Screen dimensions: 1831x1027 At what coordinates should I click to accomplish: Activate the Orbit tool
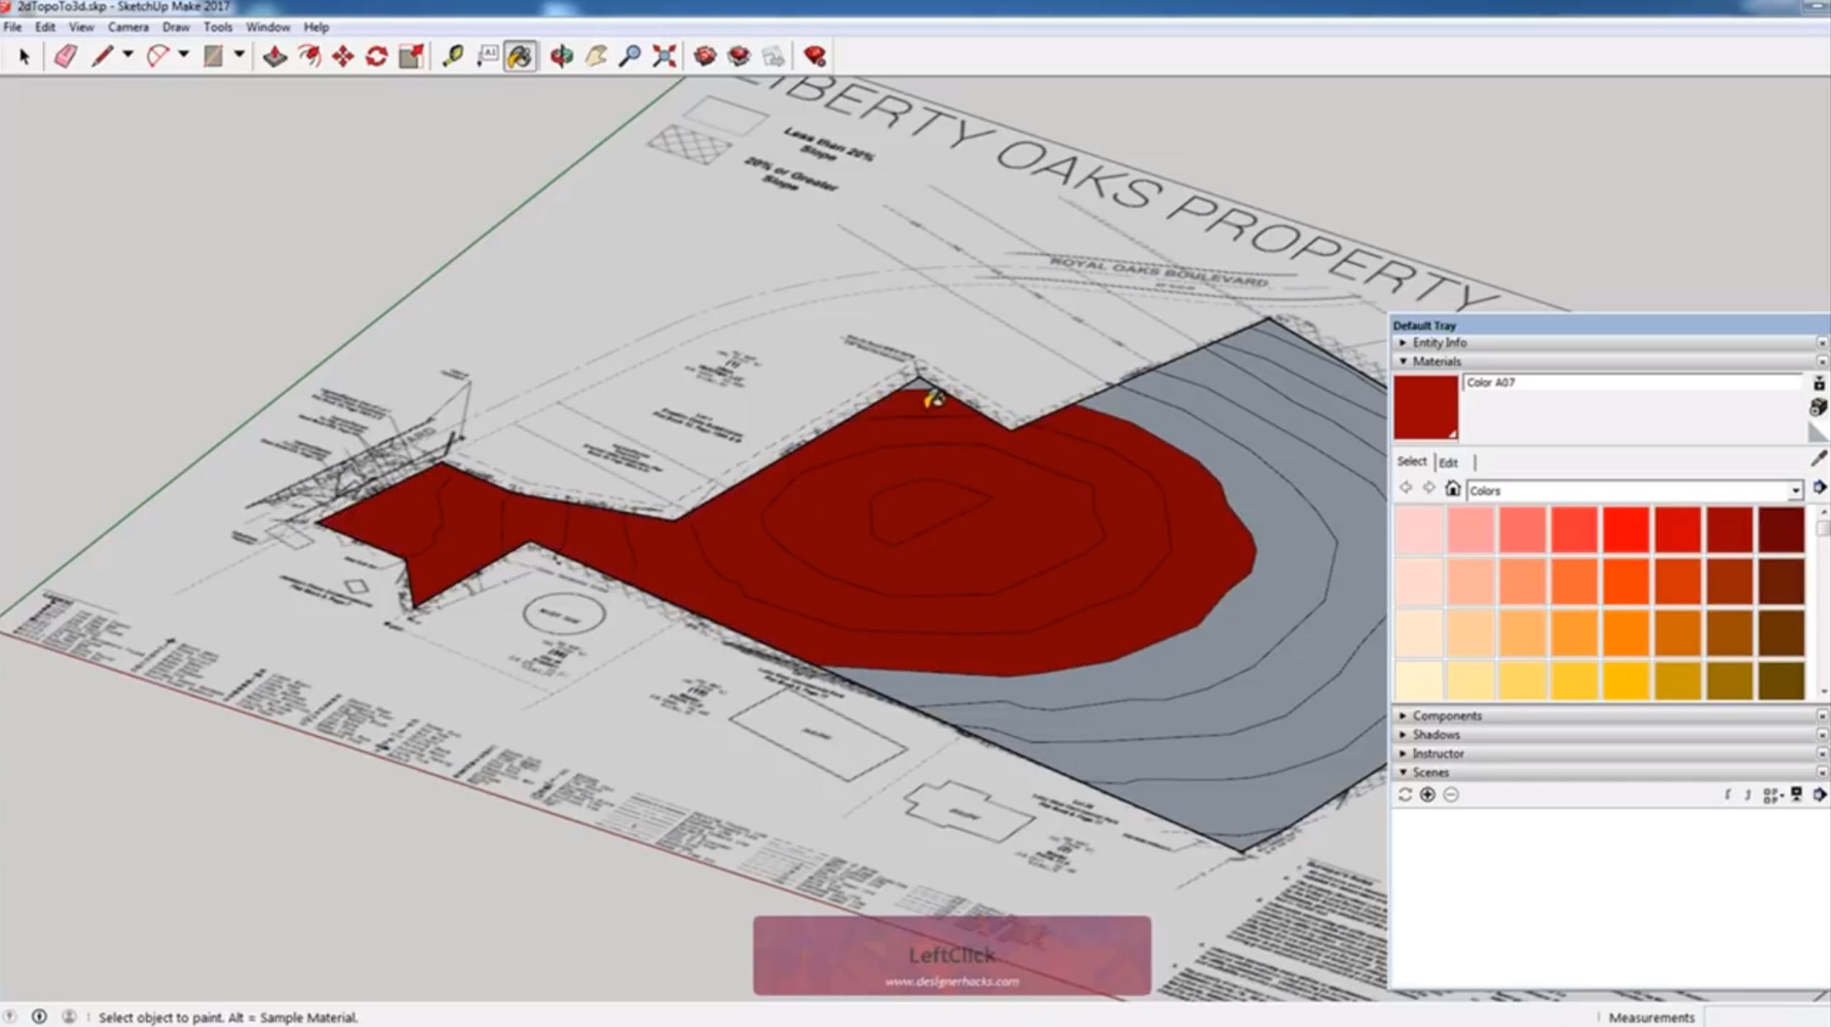pyautogui.click(x=561, y=56)
